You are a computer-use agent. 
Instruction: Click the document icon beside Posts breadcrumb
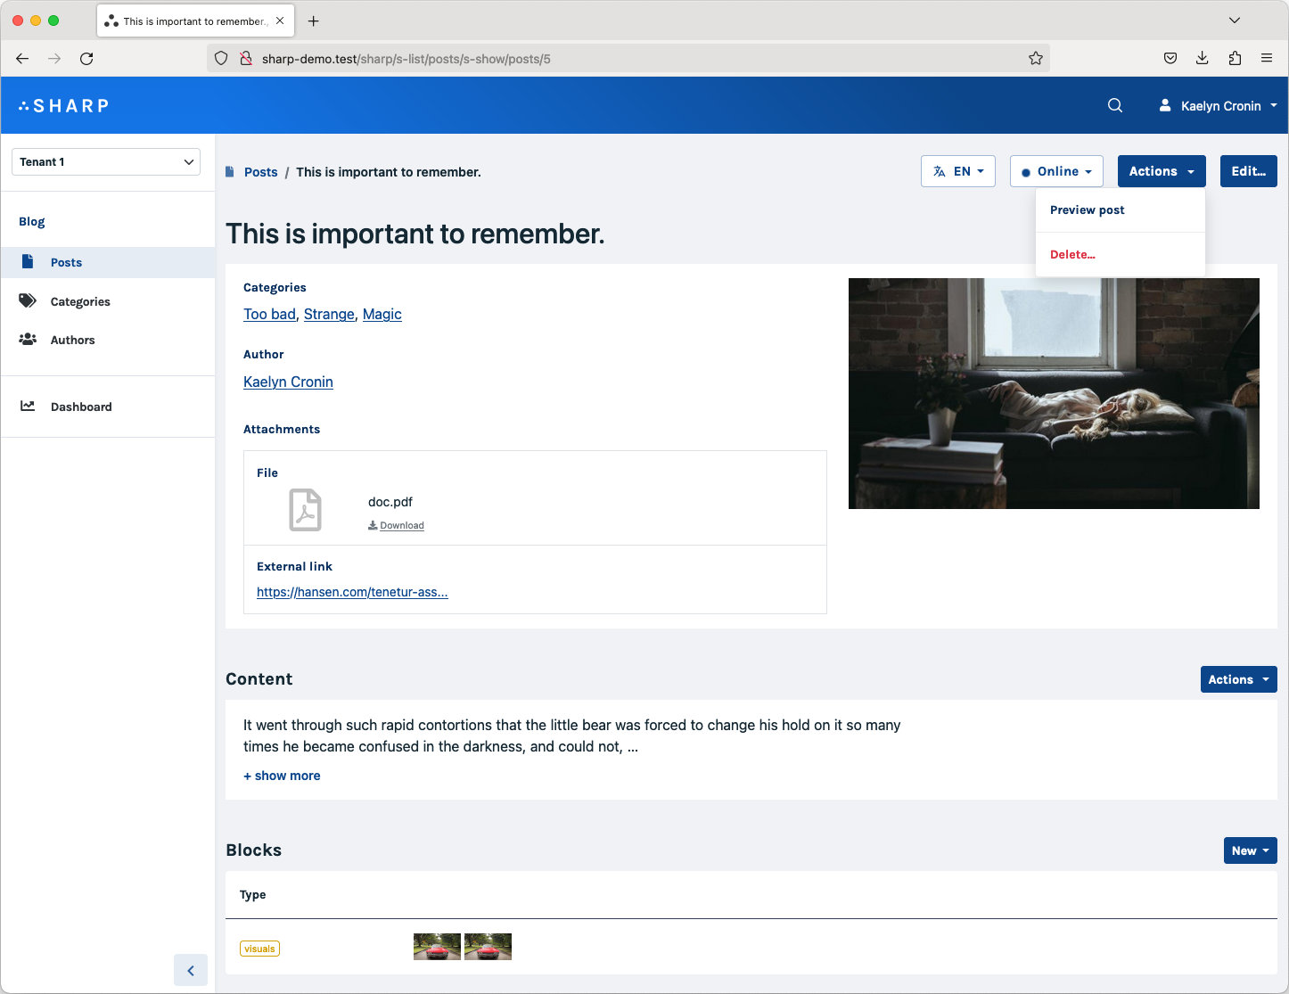tap(230, 172)
